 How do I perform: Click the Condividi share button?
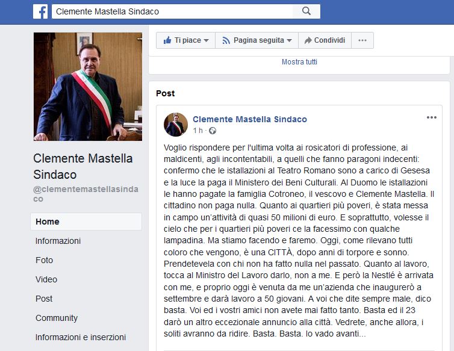pyautogui.click(x=325, y=40)
